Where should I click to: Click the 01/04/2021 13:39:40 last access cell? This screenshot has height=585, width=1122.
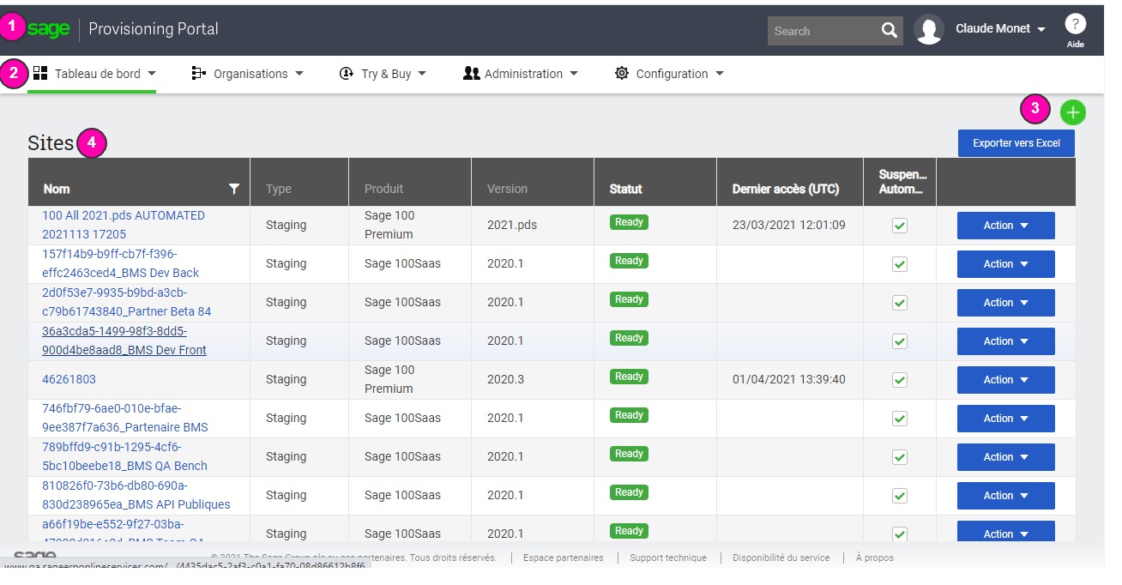pos(789,379)
